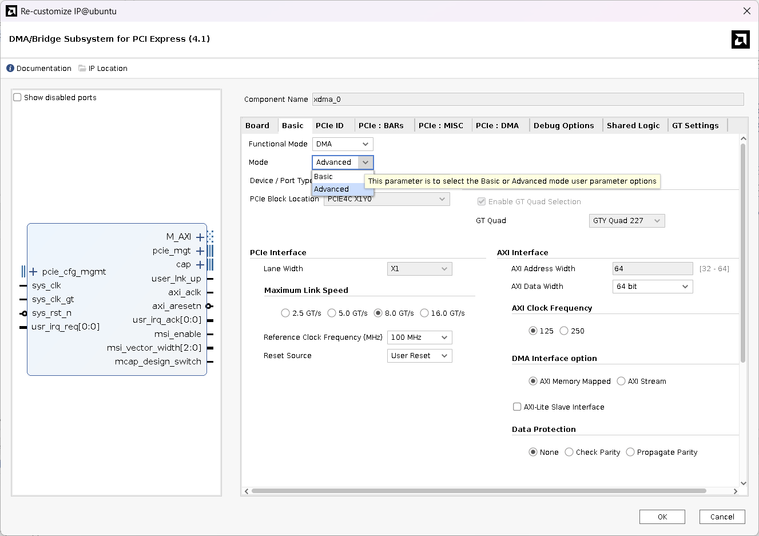Select Check Parity data protection
Screen dimensions: 759x536
(x=569, y=452)
